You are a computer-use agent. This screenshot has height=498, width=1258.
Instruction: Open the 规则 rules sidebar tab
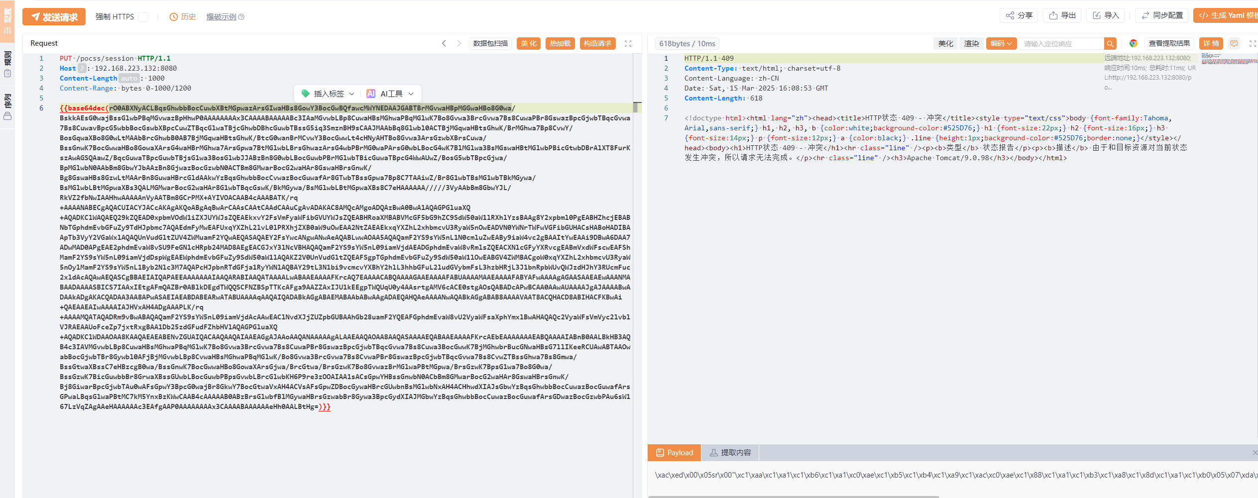coord(7,64)
